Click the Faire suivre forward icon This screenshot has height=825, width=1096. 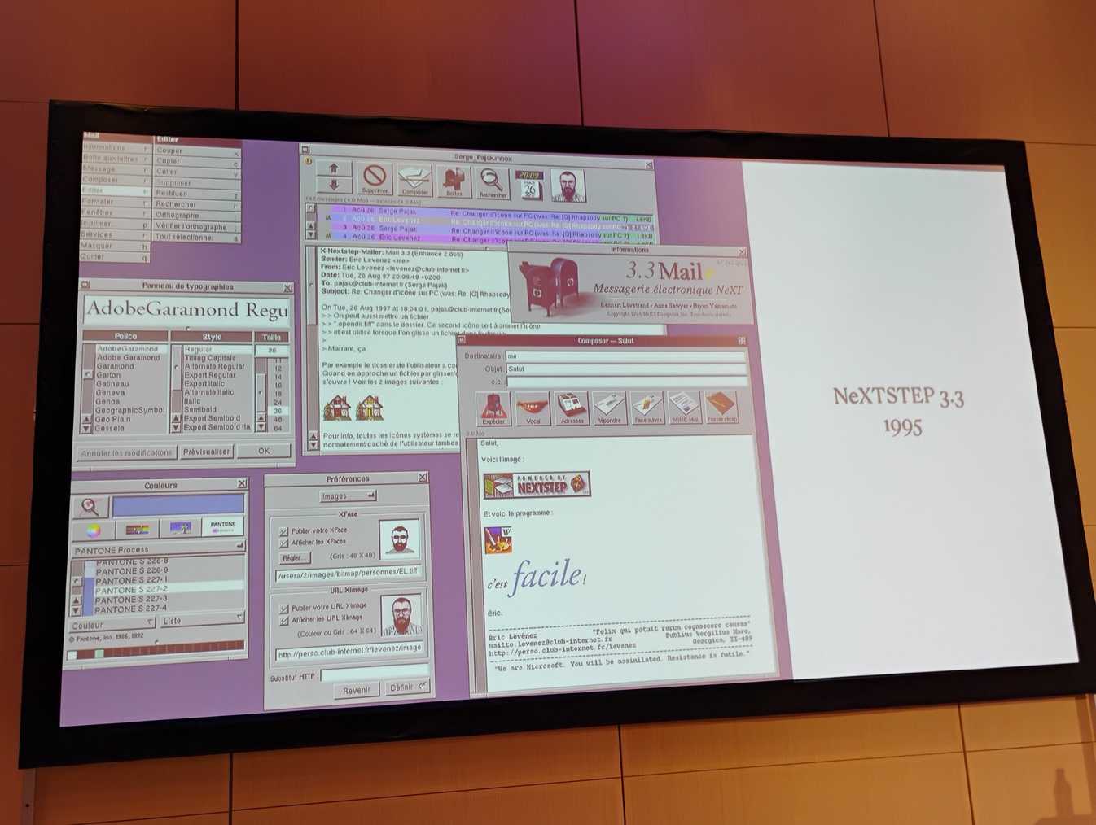click(647, 408)
